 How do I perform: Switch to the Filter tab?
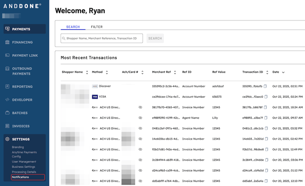(x=97, y=27)
